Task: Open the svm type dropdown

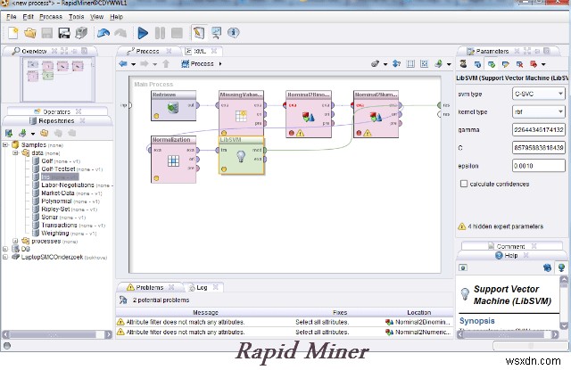Action: click(x=537, y=94)
